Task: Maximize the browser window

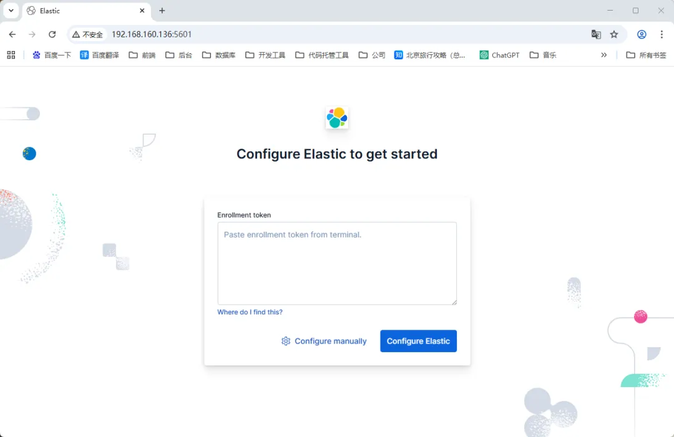Action: pyautogui.click(x=635, y=11)
